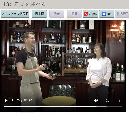Click the Ian speaker button
This screenshot has width=129, height=113.
[x=107, y=14]
